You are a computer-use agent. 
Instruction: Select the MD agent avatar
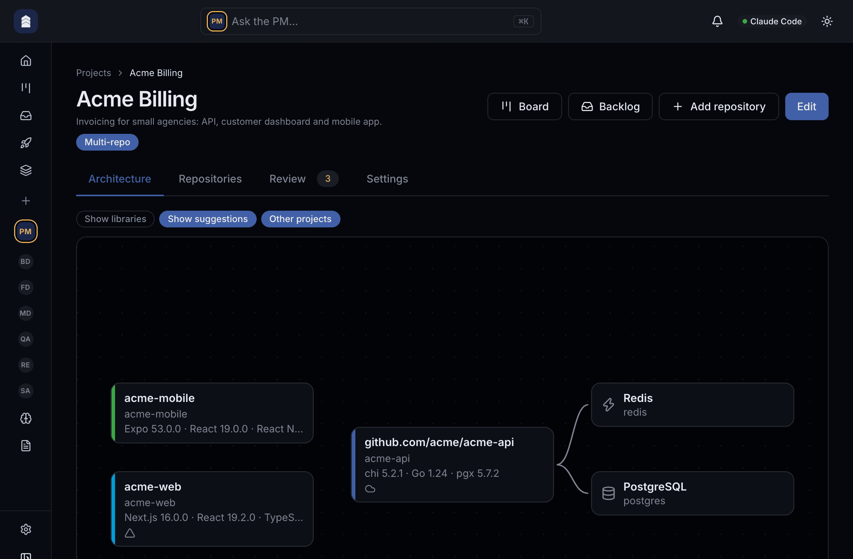point(26,313)
